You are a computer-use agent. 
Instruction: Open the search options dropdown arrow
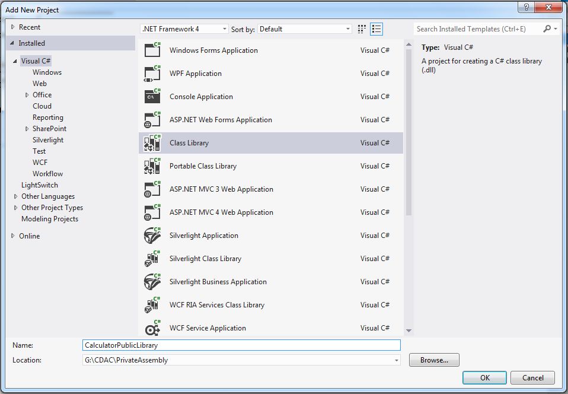tap(556, 28)
